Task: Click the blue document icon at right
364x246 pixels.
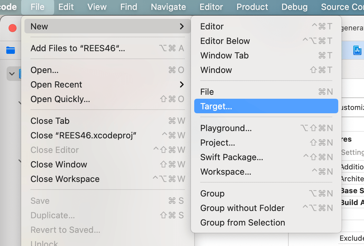Action: pyautogui.click(x=357, y=50)
